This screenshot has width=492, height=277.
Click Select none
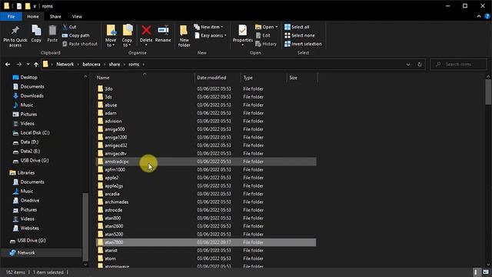(x=300, y=35)
